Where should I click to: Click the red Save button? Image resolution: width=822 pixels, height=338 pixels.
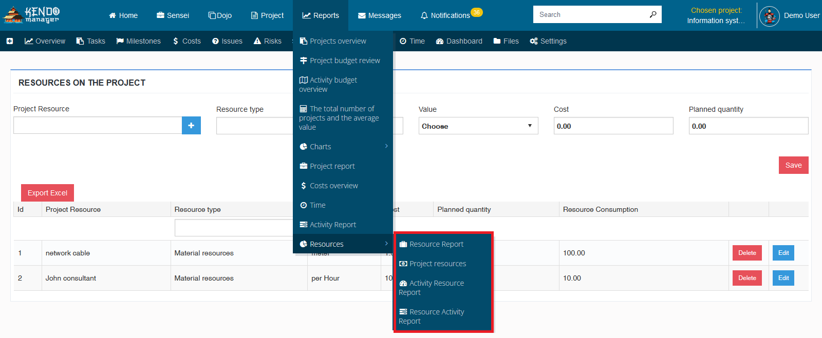click(793, 165)
